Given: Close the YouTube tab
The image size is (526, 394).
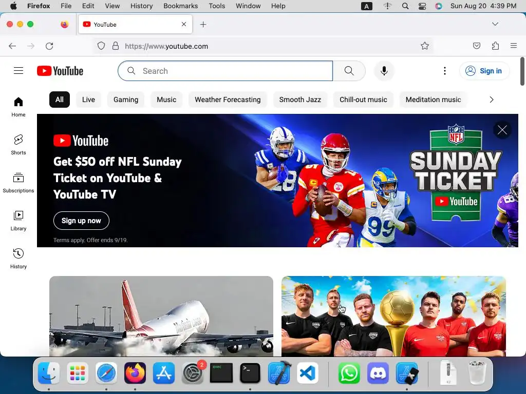Looking at the screenshot, I should (184, 24).
